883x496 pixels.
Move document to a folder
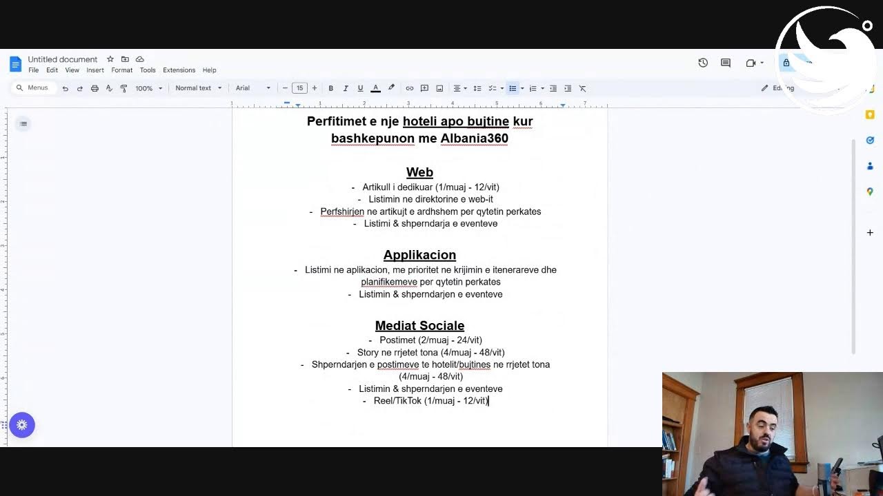[x=125, y=59]
